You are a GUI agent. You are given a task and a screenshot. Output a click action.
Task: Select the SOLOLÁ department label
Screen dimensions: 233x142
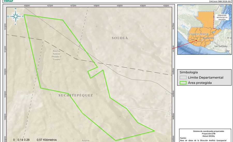pyautogui.click(x=120, y=38)
